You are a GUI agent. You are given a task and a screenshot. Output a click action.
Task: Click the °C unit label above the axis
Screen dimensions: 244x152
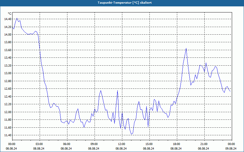9,14
